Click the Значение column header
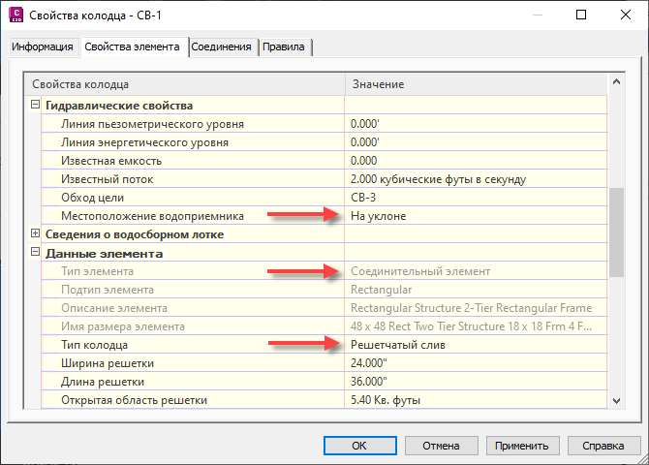This screenshot has width=649, height=465. (475, 84)
